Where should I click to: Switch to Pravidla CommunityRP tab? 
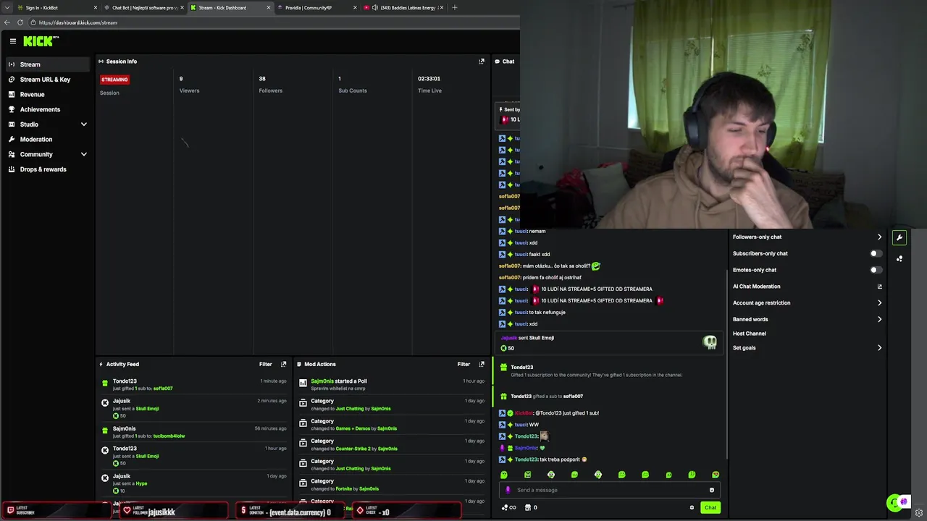(x=316, y=7)
